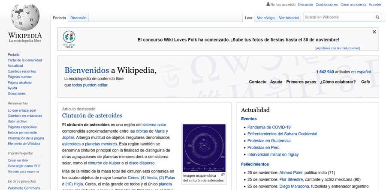Open the sidebar Ayuda link
386x190 pixels.
(x=12, y=88)
